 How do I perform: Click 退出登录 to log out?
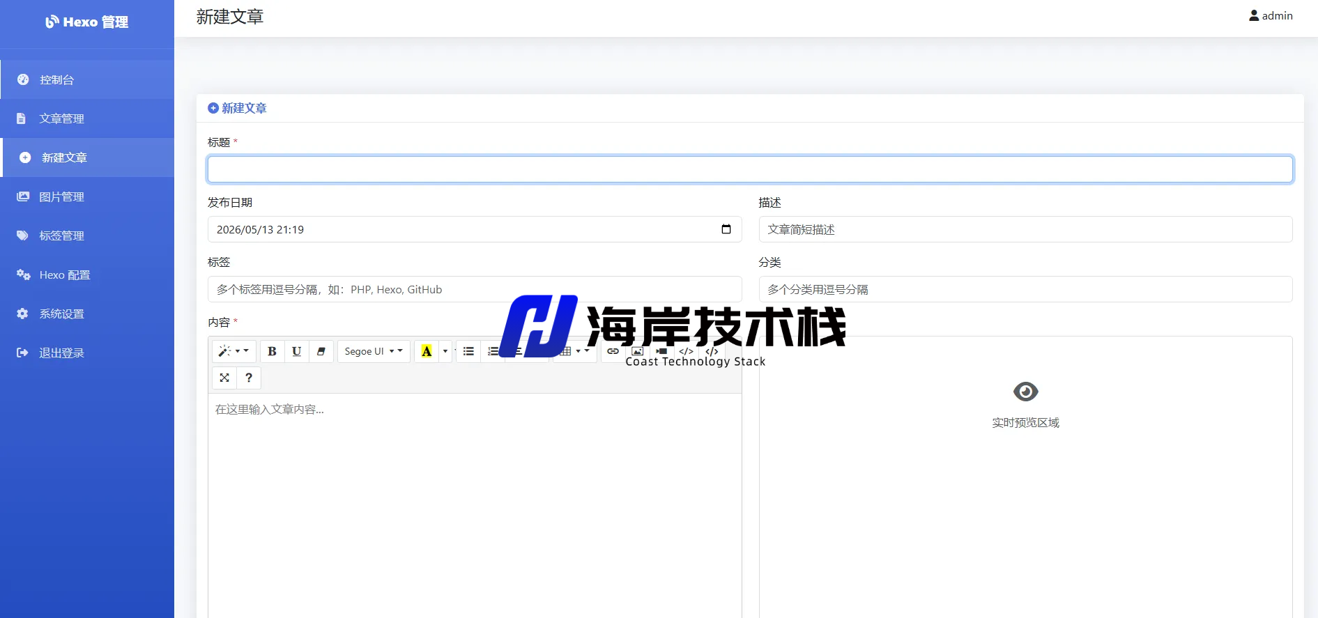(87, 353)
